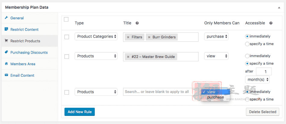Open the Email Content tab
Screen dimensions: 286x124
pos(30,75)
